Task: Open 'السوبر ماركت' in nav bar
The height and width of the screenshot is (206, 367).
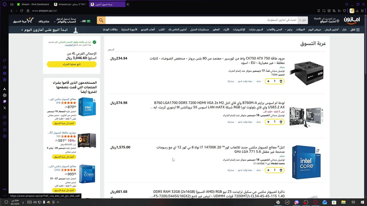Action: (x=256, y=30)
